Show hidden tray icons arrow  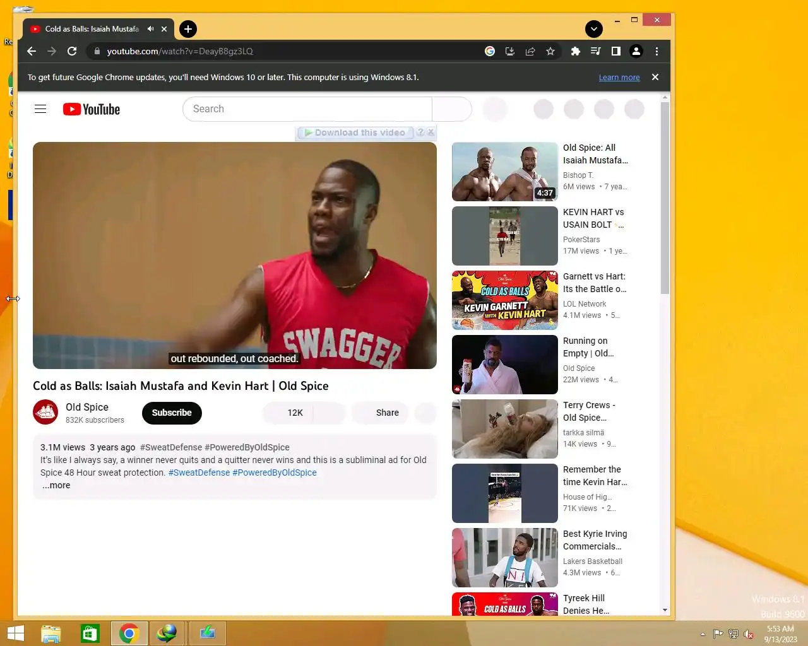click(703, 634)
